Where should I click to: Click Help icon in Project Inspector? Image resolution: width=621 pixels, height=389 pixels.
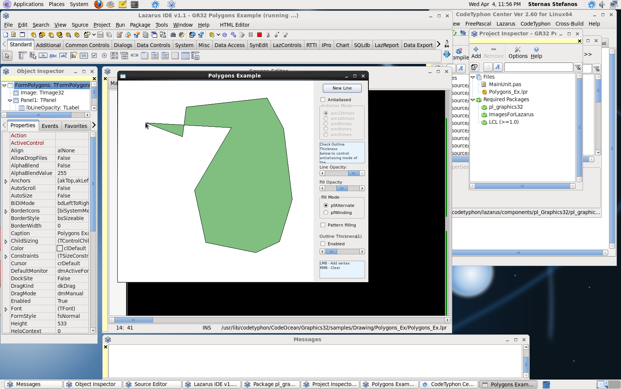coord(536,53)
